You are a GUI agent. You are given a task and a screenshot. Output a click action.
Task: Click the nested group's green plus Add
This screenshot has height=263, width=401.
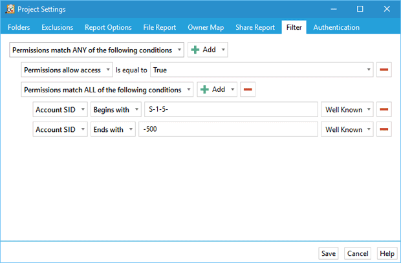(204, 89)
